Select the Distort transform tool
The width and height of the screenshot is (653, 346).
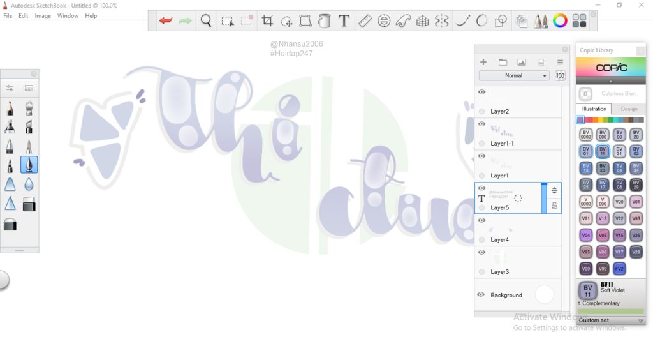point(305,20)
